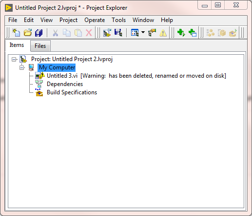Open the Operate menu
Viewport: 252px width, 216px height.
95,20
